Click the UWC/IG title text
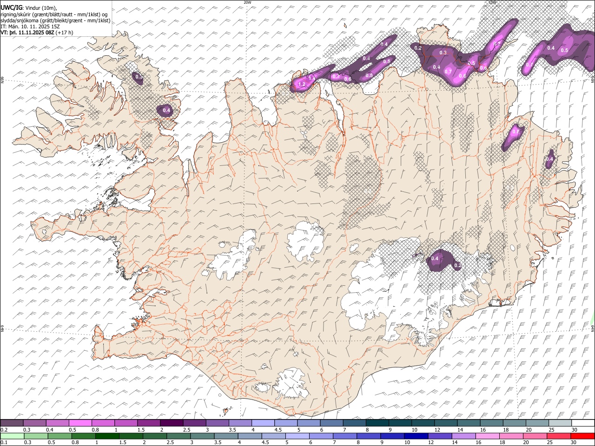This screenshot has height=446, width=595. pyautogui.click(x=11, y=7)
